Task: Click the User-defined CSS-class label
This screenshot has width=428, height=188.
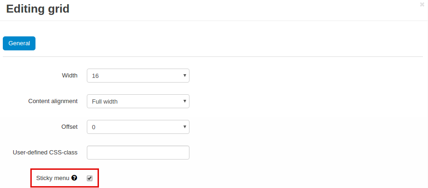Action: [x=45, y=153]
